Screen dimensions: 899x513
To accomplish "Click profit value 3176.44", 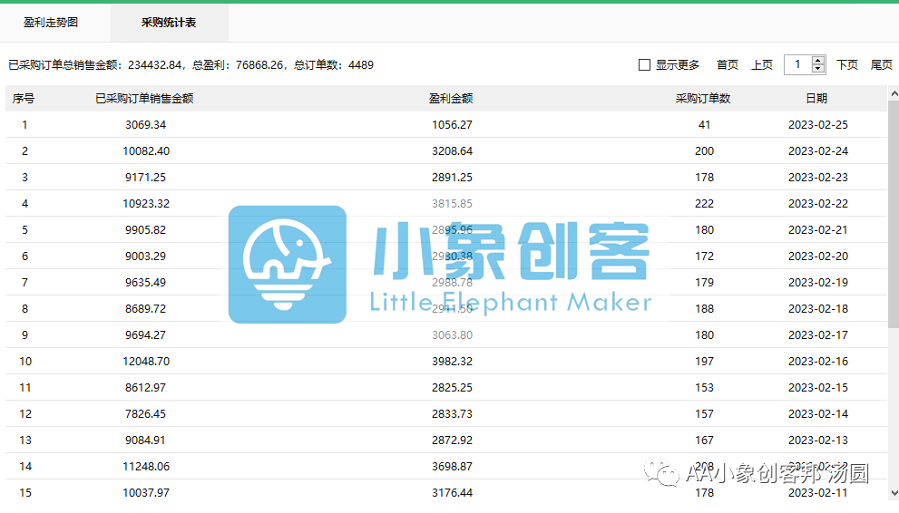I will pos(452,493).
